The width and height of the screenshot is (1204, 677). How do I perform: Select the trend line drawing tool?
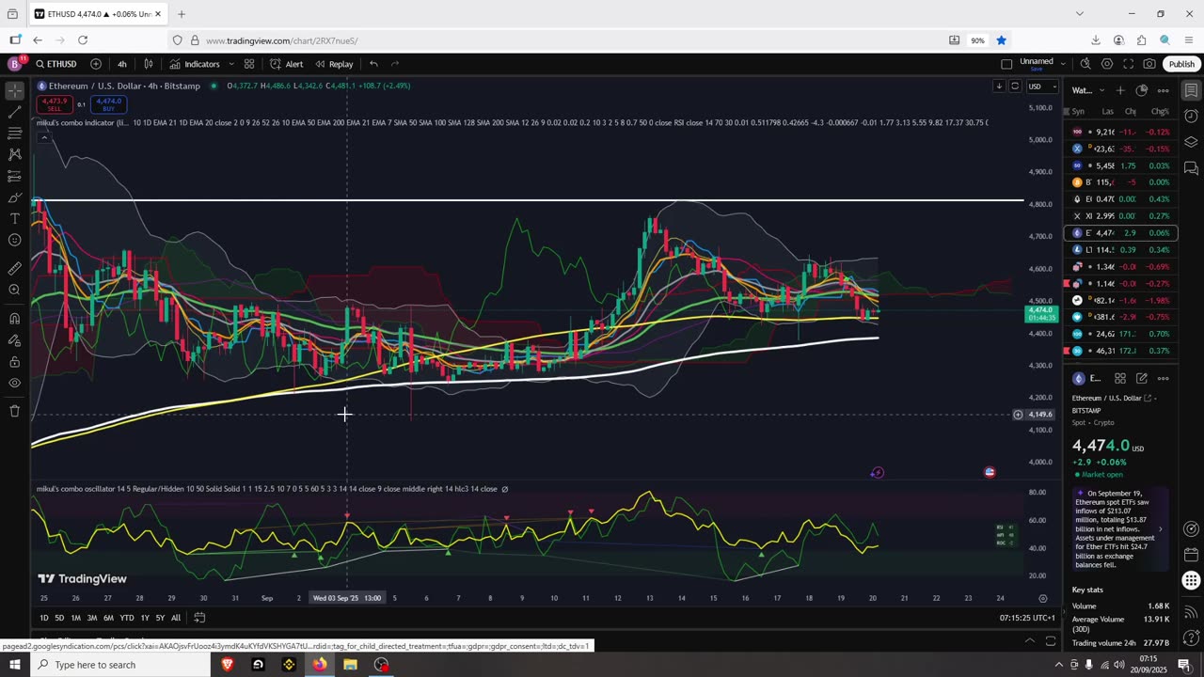point(14,113)
